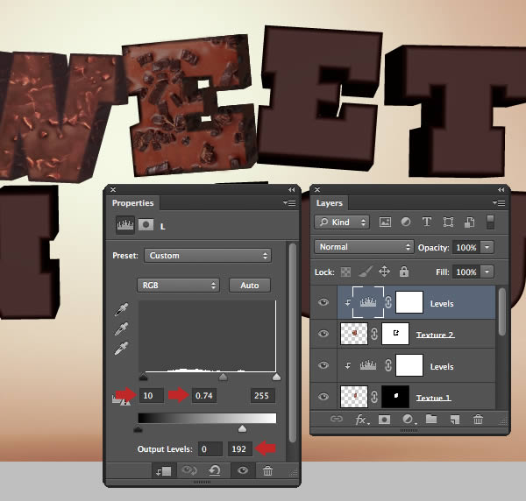Click midtone input field showing 0.74
Screen dimensions: 526x501
pos(204,395)
